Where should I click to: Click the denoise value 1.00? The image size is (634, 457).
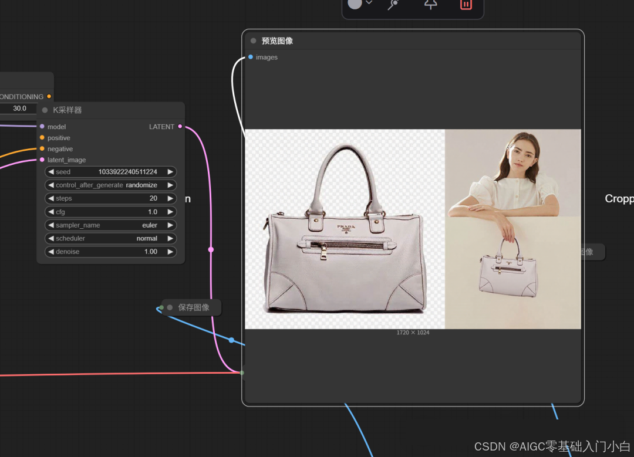(151, 252)
